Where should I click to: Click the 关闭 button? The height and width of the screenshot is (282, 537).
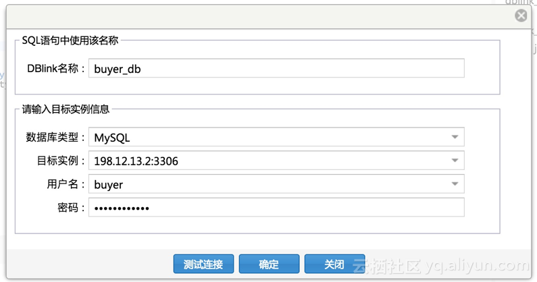334,264
